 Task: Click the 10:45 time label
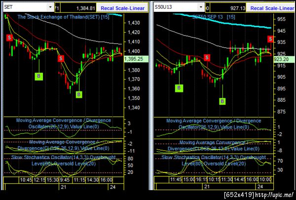pos(26,180)
